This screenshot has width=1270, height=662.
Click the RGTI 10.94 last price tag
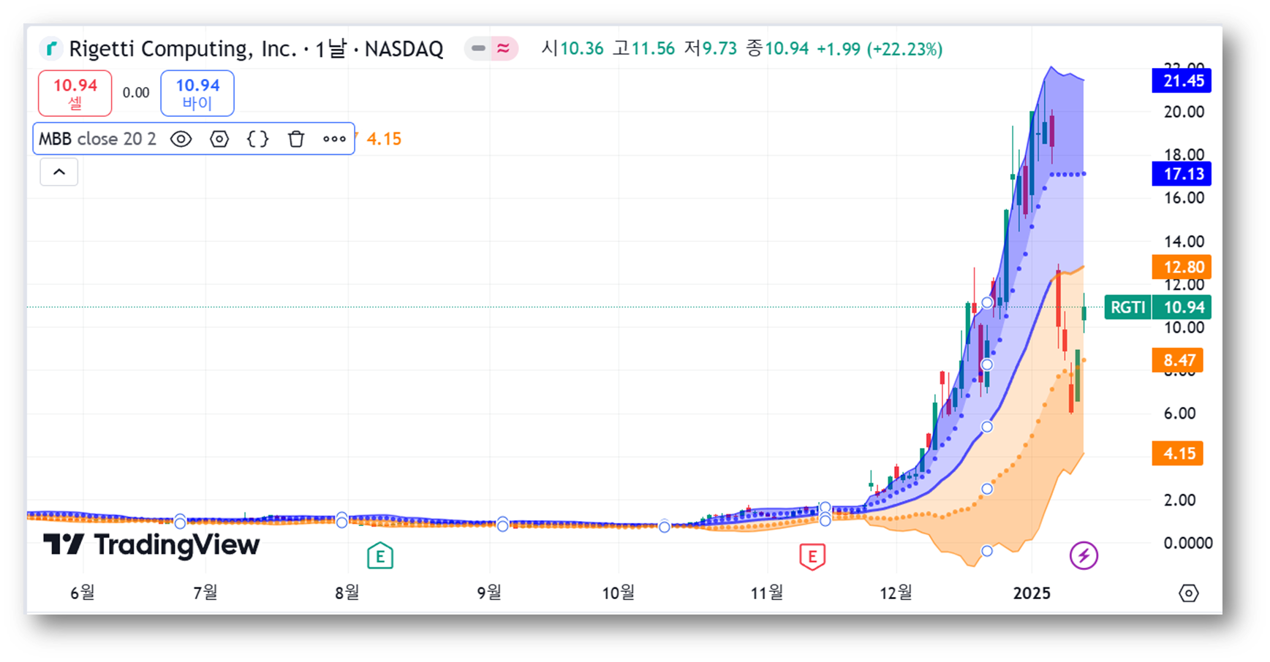[1158, 308]
